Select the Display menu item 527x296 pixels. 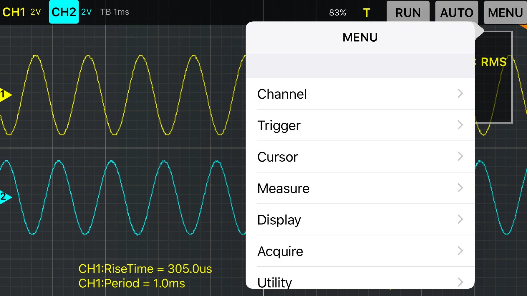pyautogui.click(x=279, y=219)
